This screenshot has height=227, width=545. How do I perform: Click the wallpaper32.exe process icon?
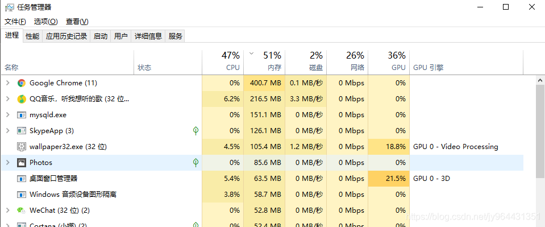point(22,147)
